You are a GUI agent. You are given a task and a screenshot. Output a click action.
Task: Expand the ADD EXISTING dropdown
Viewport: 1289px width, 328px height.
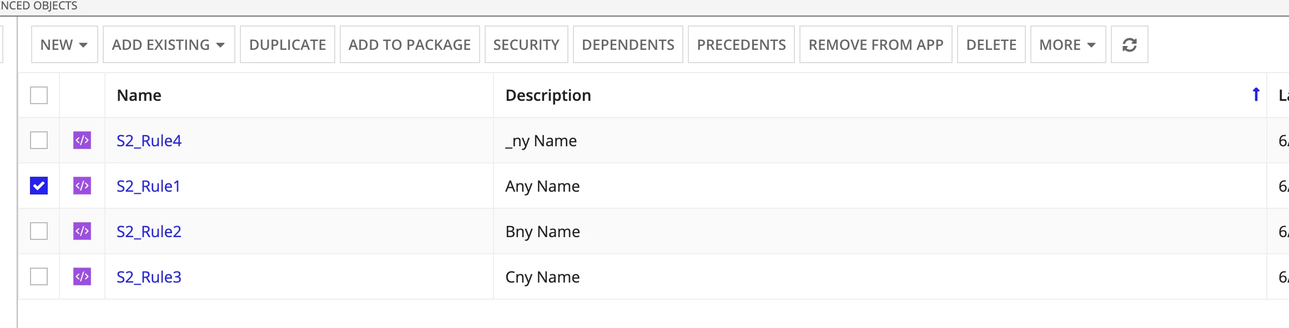pos(169,44)
